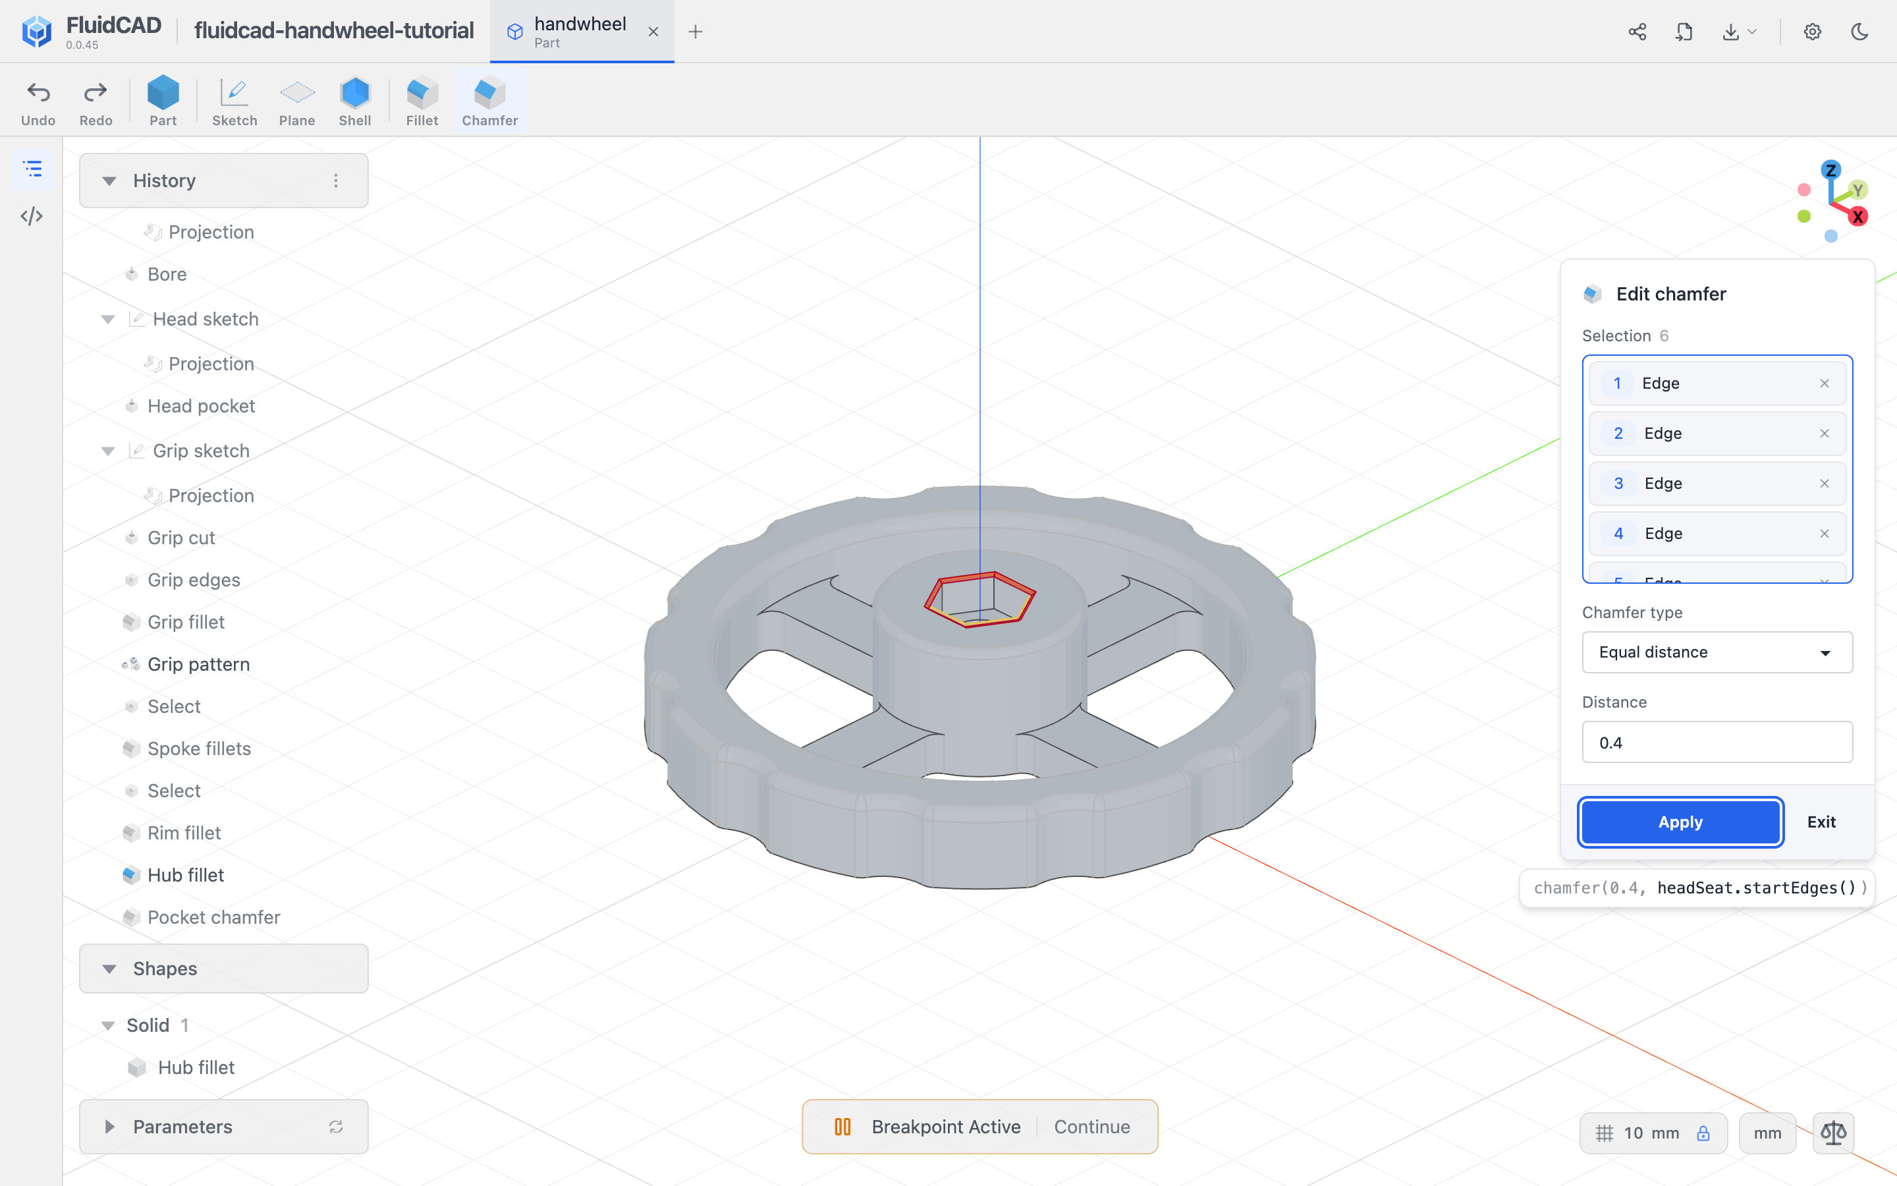Apply the chamfer edit
Screen dimensions: 1897x1186
tap(1681, 821)
